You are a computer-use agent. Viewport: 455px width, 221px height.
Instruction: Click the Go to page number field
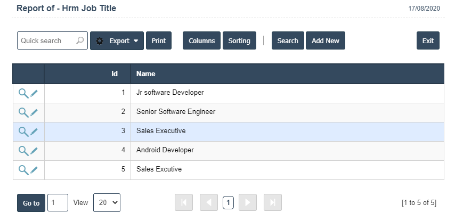pos(58,202)
